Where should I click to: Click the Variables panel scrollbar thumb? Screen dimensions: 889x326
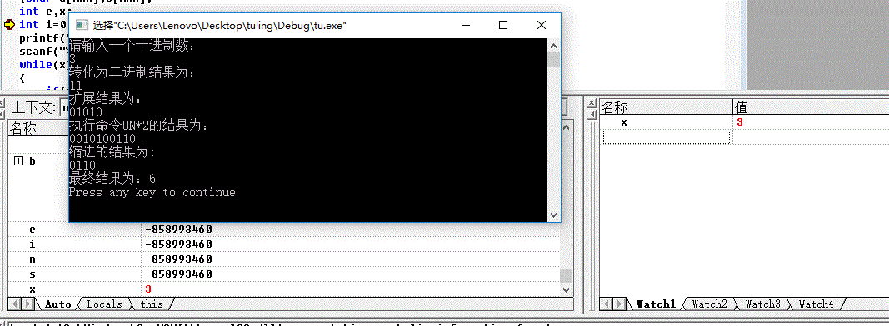(566, 275)
